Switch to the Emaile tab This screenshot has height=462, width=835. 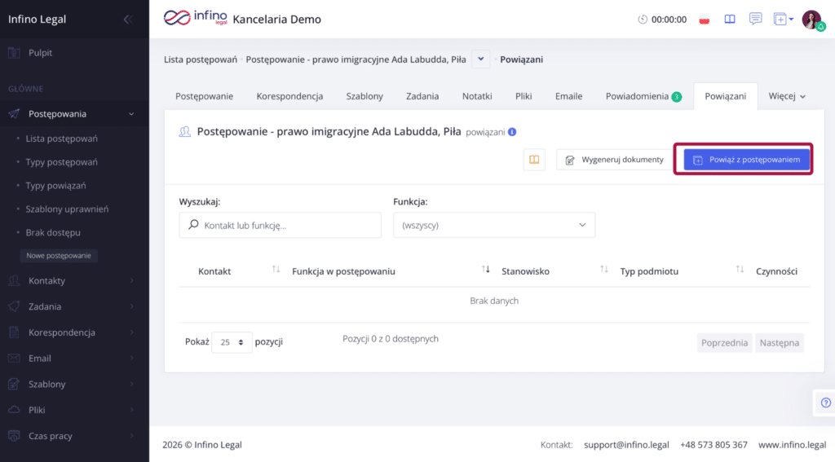pyautogui.click(x=568, y=96)
